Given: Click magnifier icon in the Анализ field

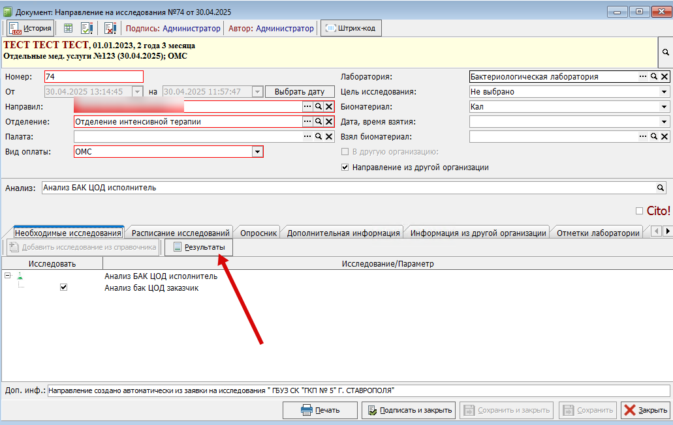Looking at the screenshot, I should point(660,188).
